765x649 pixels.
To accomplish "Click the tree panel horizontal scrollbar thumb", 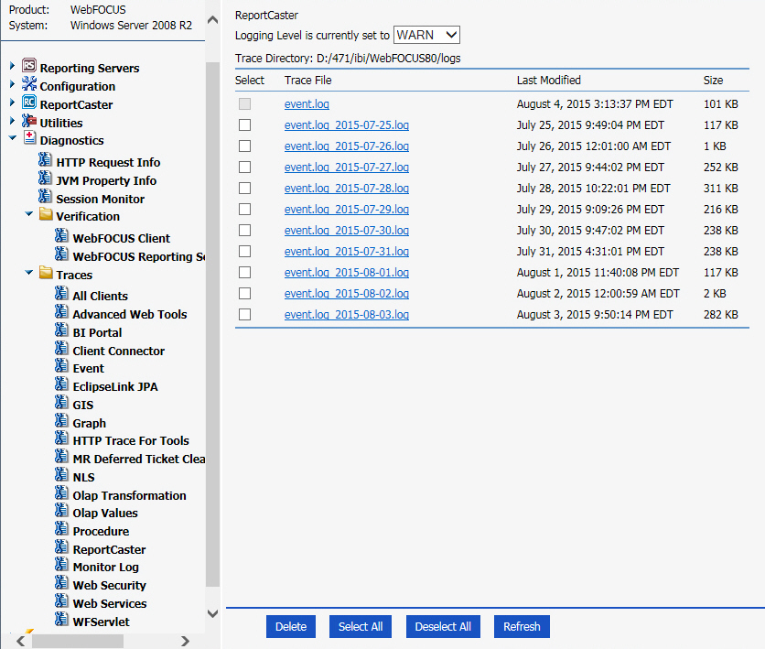I will pyautogui.click(x=78, y=641).
